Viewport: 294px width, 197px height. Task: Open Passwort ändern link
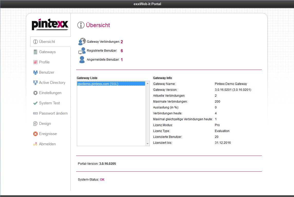(53, 113)
